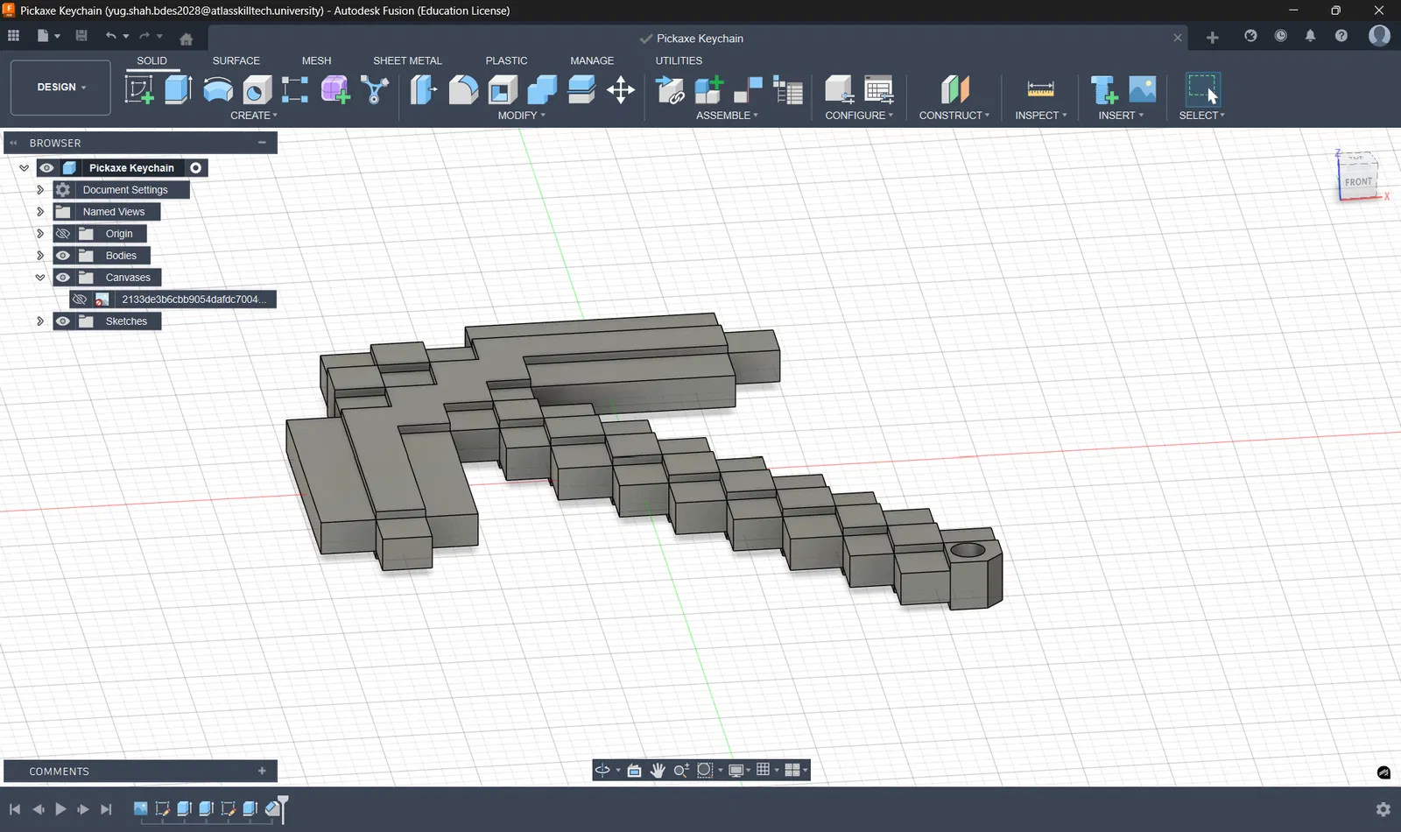Open the Measure tool in Inspect
The width and height of the screenshot is (1401, 832).
[1040, 89]
